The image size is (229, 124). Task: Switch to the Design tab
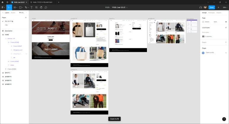click(204, 13)
